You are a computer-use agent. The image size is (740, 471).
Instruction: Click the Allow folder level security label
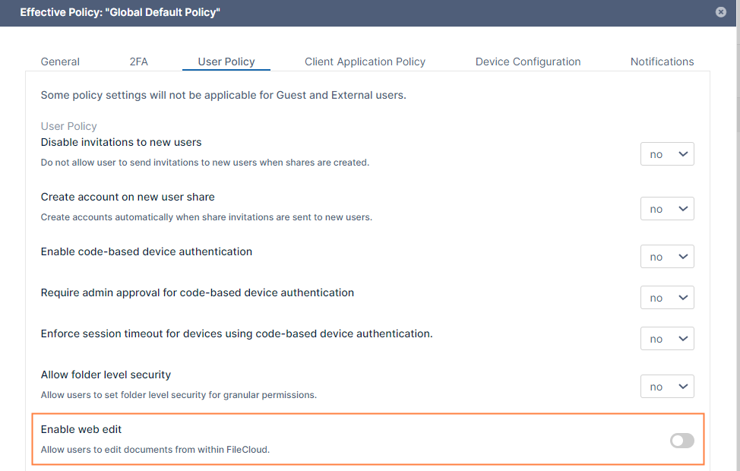[106, 375]
